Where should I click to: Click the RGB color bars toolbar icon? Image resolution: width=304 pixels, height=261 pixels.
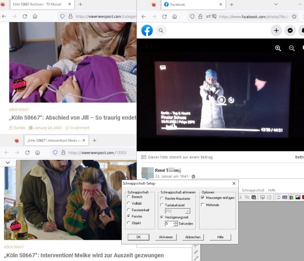tap(292, 197)
